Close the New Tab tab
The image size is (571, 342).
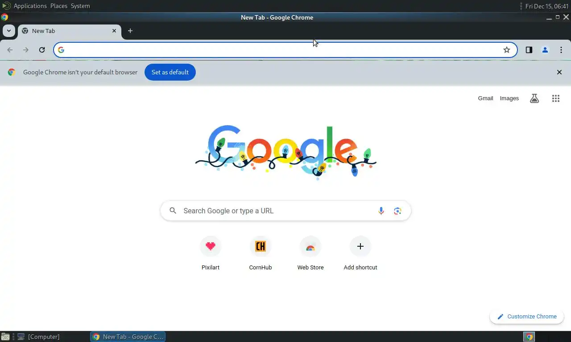(x=114, y=31)
